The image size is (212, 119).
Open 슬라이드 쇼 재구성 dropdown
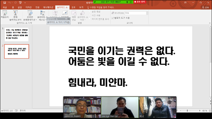(43, 16)
